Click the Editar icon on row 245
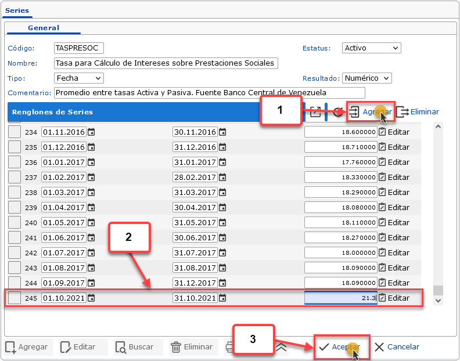The width and height of the screenshot is (460, 361). point(382,298)
